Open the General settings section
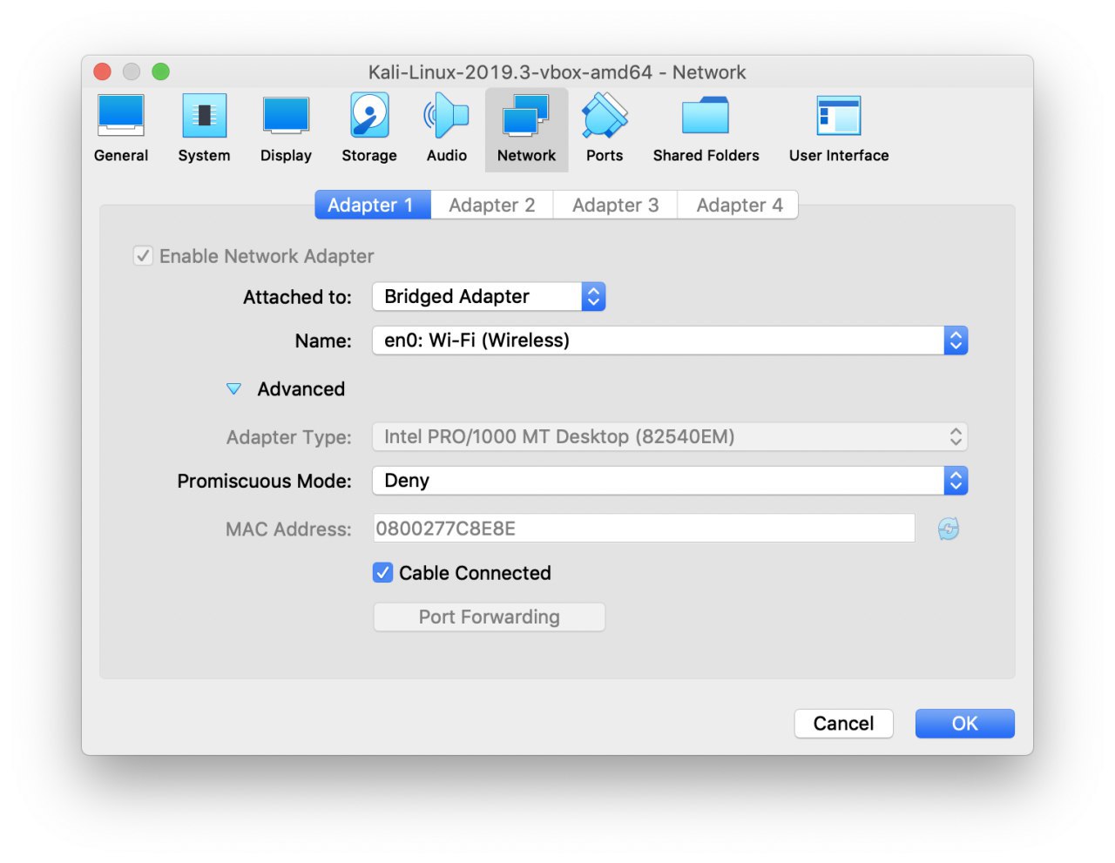1115x863 pixels. 121,129
